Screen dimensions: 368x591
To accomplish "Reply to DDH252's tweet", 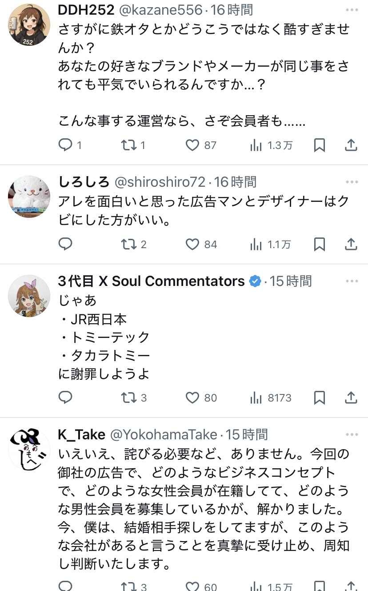I will click(x=66, y=145).
